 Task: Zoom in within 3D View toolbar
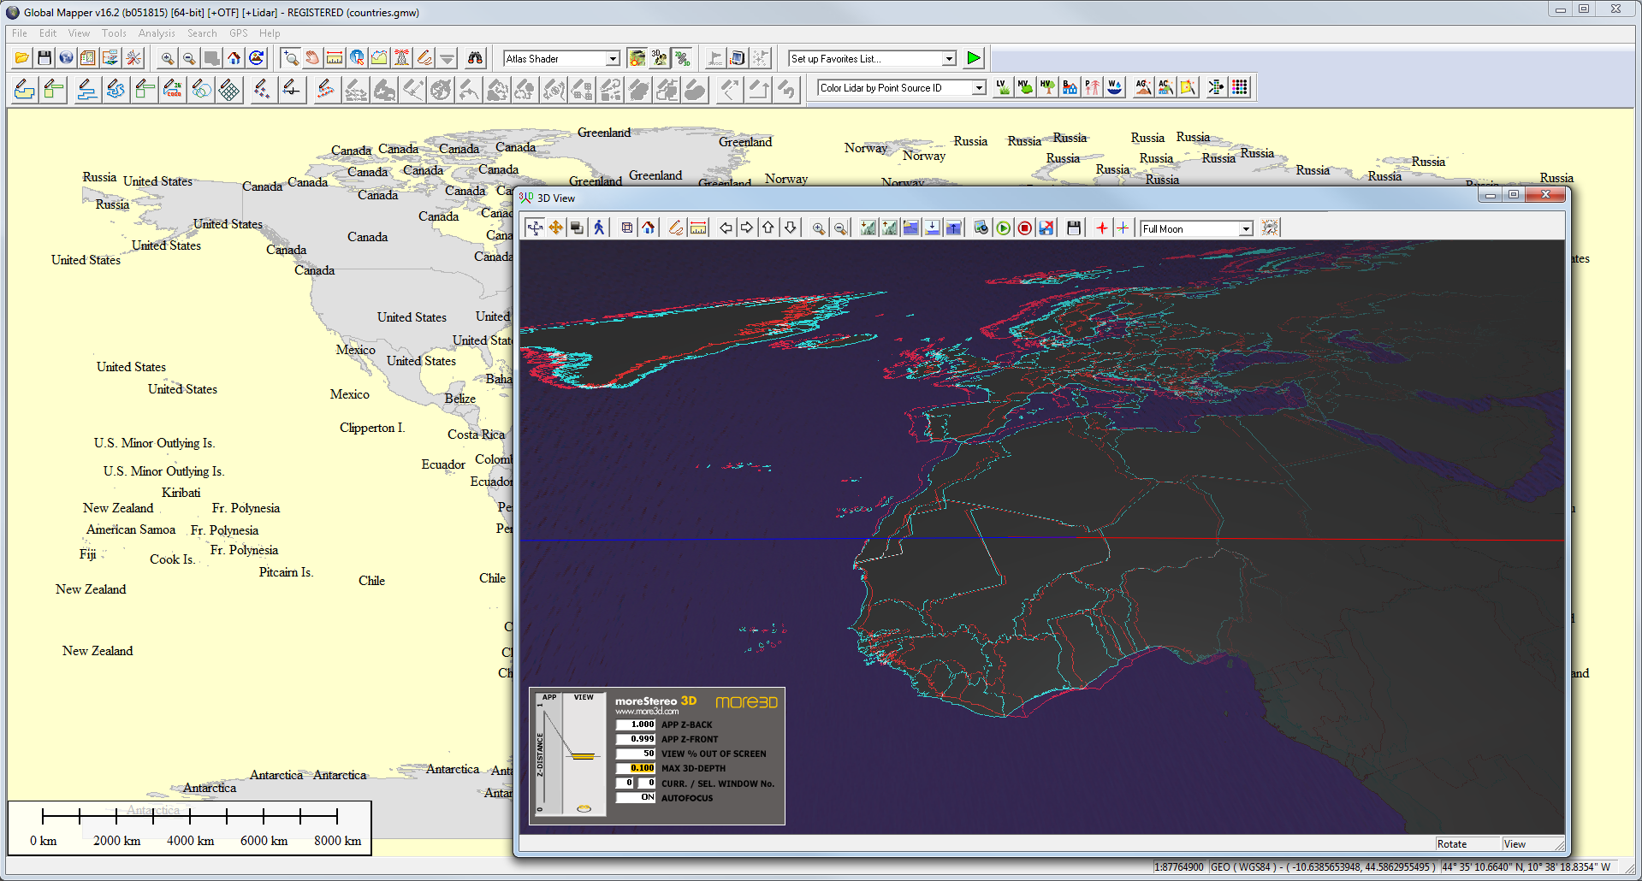(x=819, y=228)
